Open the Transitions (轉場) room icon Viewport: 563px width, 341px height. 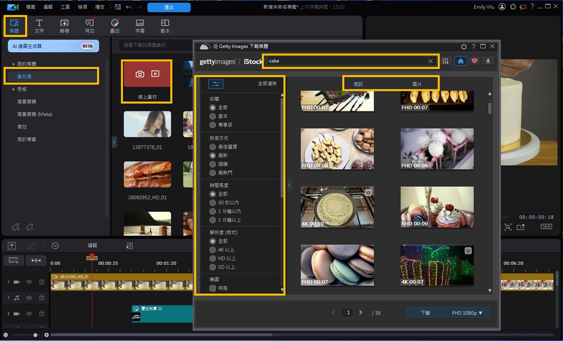(64, 26)
